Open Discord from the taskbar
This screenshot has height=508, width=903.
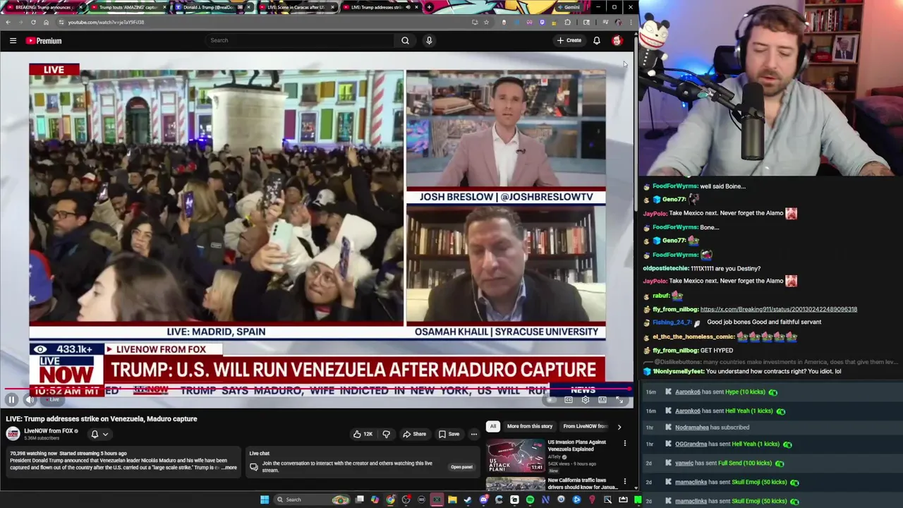pos(483,500)
